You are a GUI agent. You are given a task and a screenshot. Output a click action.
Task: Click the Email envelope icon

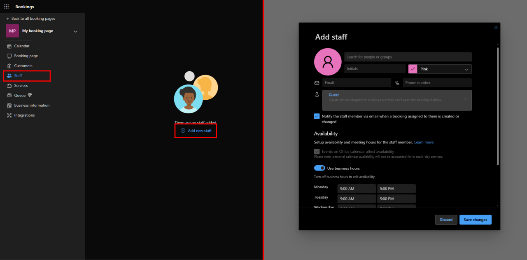[317, 83]
